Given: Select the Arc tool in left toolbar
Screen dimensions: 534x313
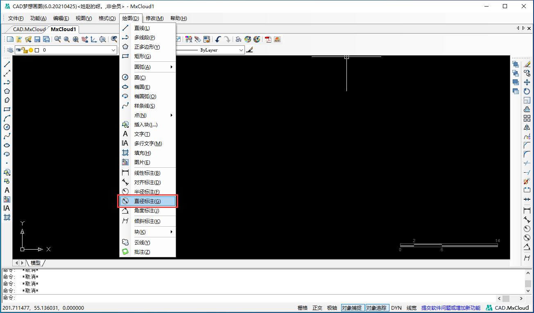Looking at the screenshot, I should click(x=7, y=118).
